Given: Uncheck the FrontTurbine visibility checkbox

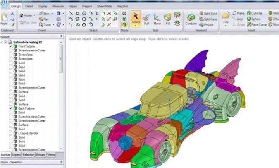Looking at the screenshot, I should (11, 46).
